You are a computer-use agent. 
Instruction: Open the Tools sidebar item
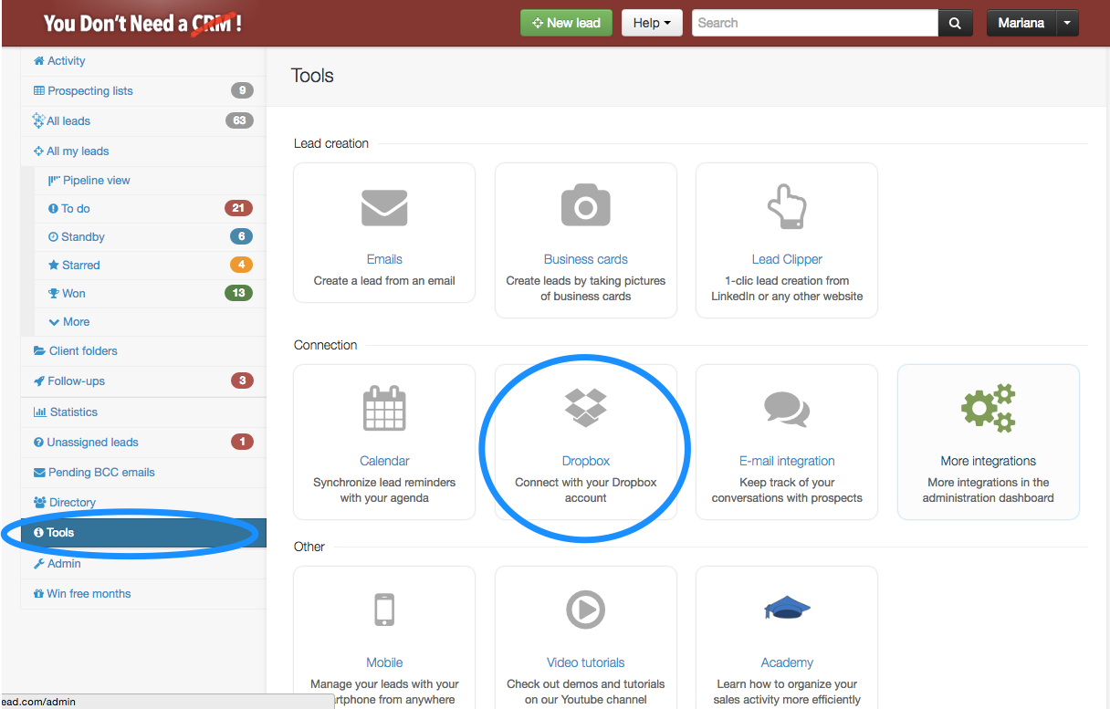143,533
